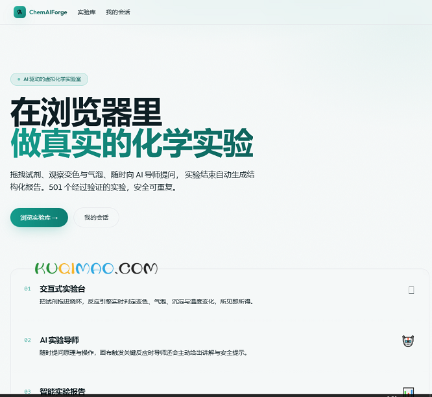Click the 03 number label
This screenshot has height=397, width=432.
click(27, 392)
